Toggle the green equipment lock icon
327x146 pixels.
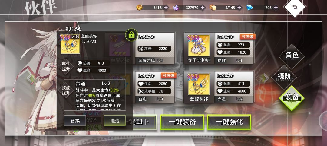tap(131, 35)
